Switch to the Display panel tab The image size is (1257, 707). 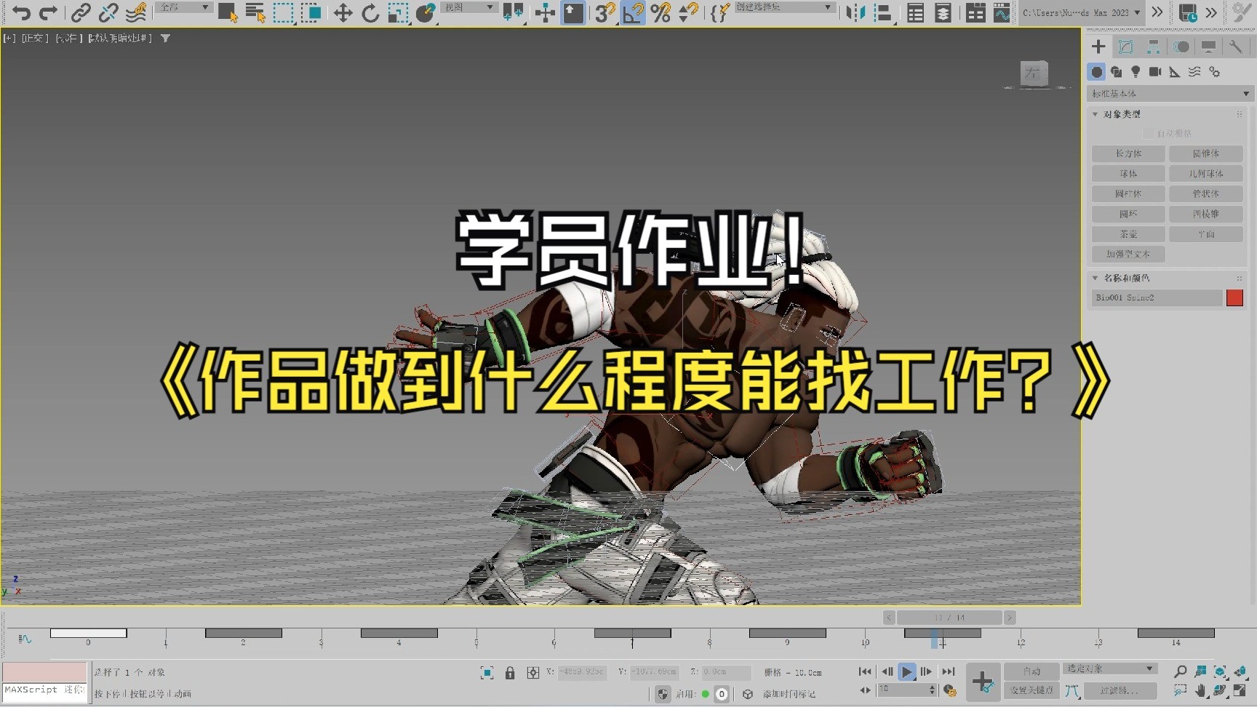point(1208,47)
